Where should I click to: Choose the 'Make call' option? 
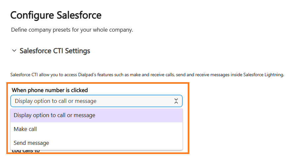[96, 129]
